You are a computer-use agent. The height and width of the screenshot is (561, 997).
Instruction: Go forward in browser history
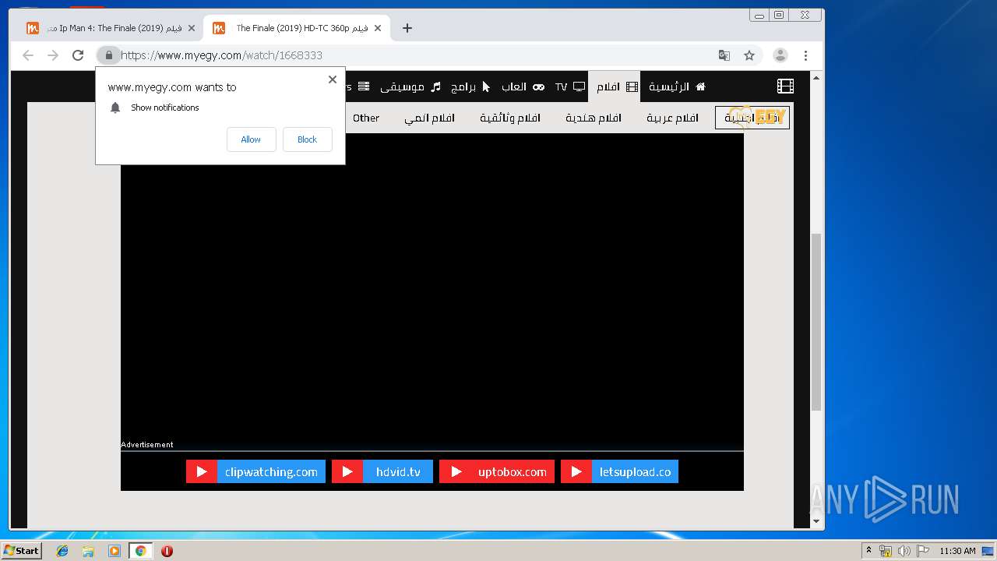53,55
